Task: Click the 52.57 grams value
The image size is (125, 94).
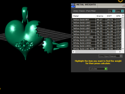Action: coord(99,37)
